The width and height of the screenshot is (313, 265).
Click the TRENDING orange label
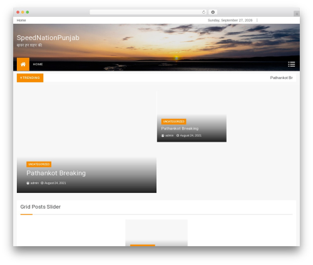30,78
